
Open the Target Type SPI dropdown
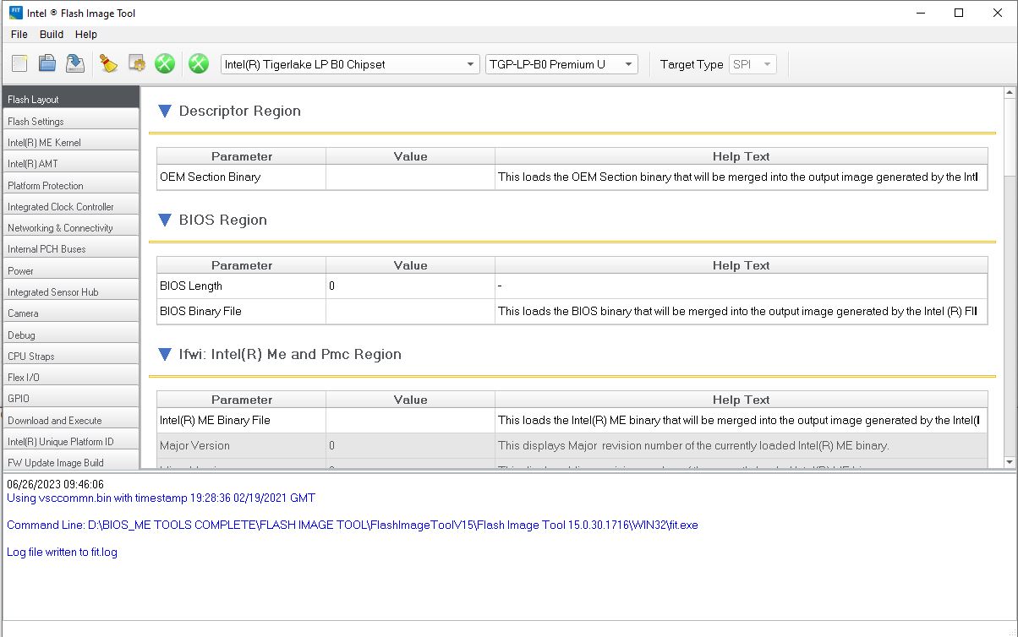pos(753,64)
